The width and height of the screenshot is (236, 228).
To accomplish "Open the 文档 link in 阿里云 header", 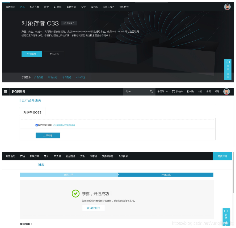I will click(x=200, y=91).
